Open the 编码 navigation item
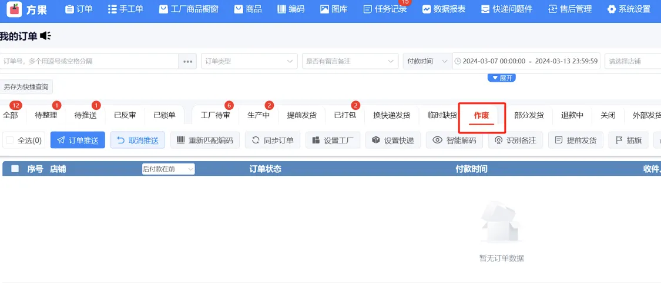Screen dimensions: 661x308 290,9
